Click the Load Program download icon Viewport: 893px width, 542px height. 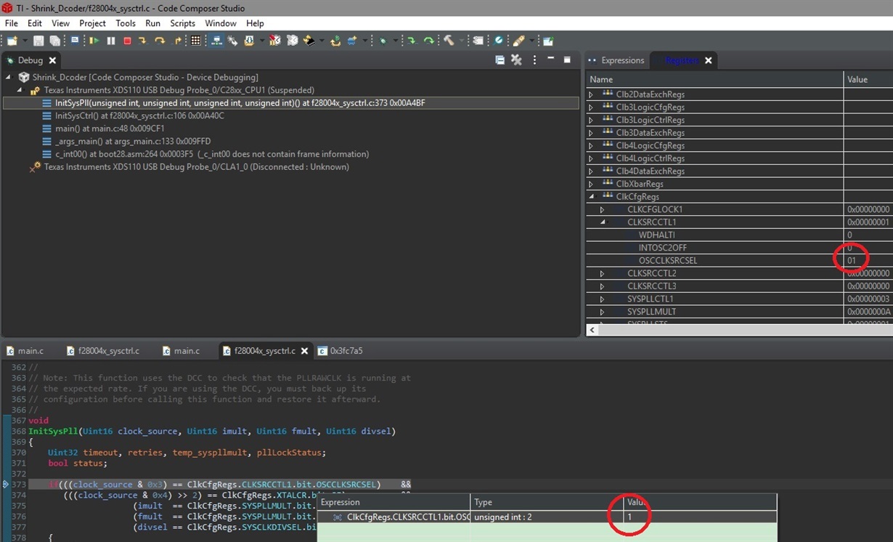(x=249, y=41)
